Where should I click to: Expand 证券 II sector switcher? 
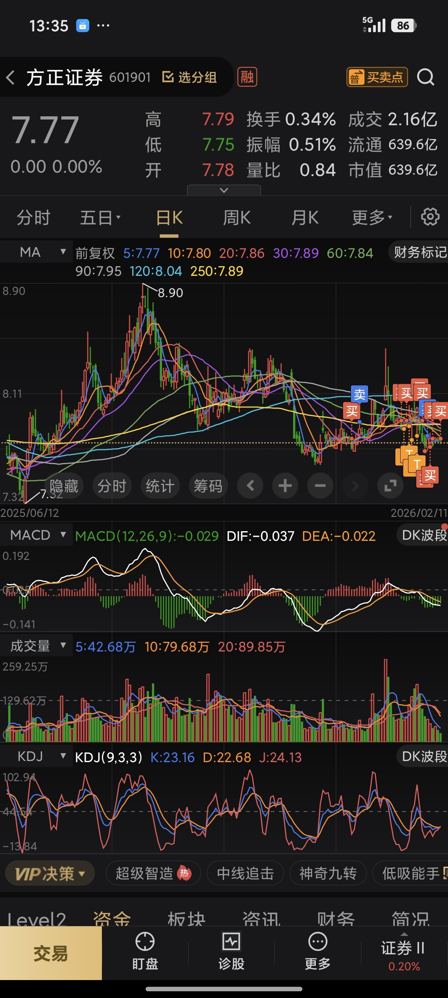point(404,952)
